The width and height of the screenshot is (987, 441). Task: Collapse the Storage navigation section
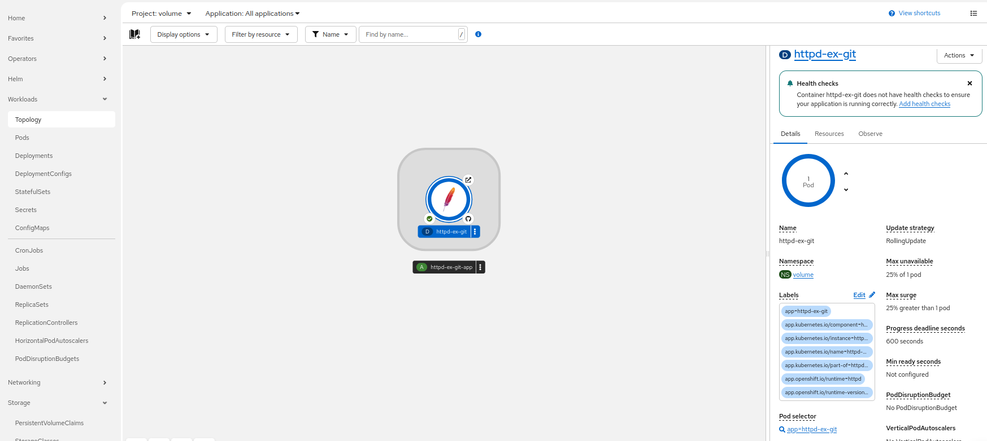[x=58, y=403]
